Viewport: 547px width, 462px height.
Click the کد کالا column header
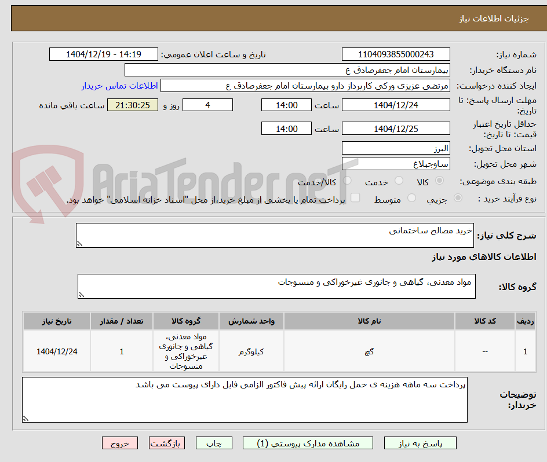(485, 321)
